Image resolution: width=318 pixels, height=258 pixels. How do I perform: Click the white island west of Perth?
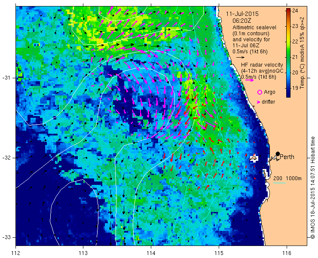[253, 158]
